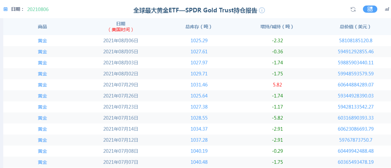The image size is (391, 168).
Task: Click the info icon next to report title
Action: 262,10
